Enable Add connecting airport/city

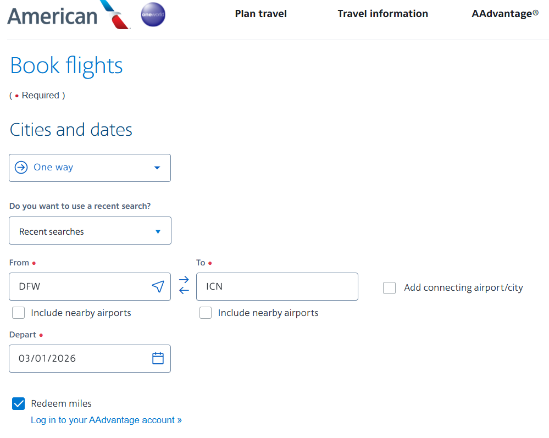[x=389, y=288]
